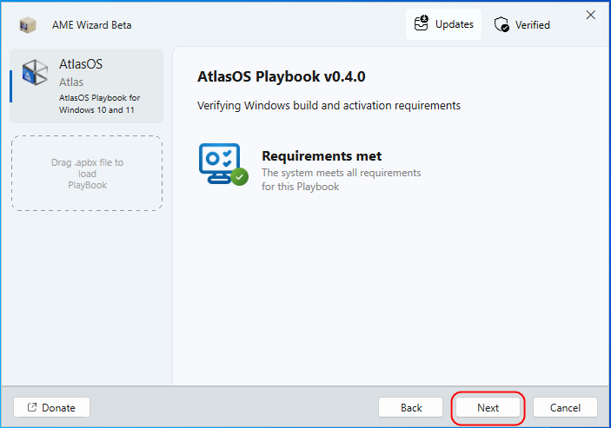Click the Verified shield checkmark icon

pos(501,24)
